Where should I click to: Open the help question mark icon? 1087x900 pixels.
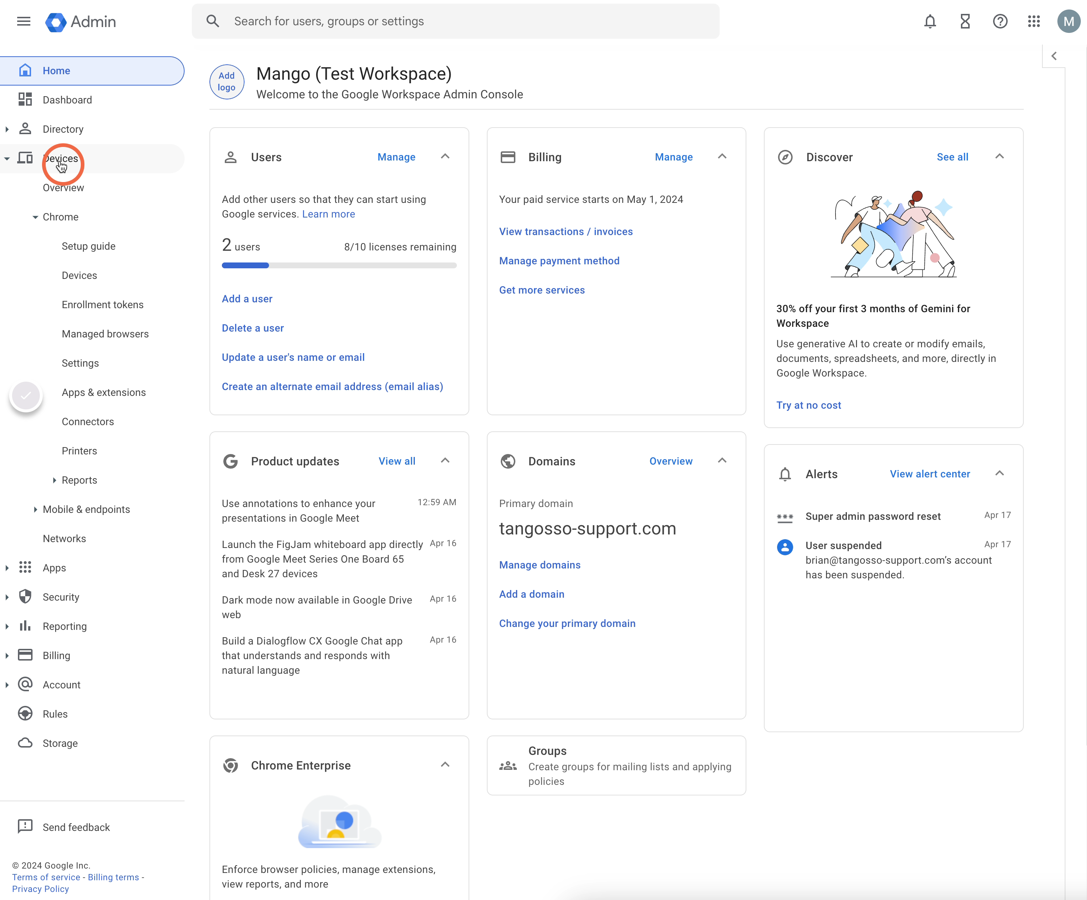coord(1000,21)
